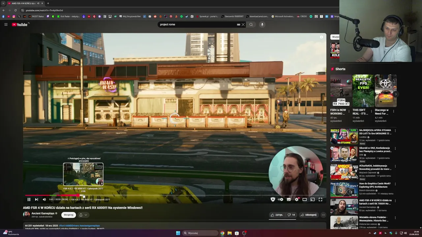Click the Chrome taskbar icon
The width and height of the screenshot is (422, 237).
(x=222, y=233)
